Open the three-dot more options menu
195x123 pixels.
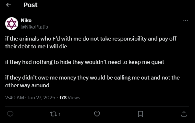click(186, 20)
